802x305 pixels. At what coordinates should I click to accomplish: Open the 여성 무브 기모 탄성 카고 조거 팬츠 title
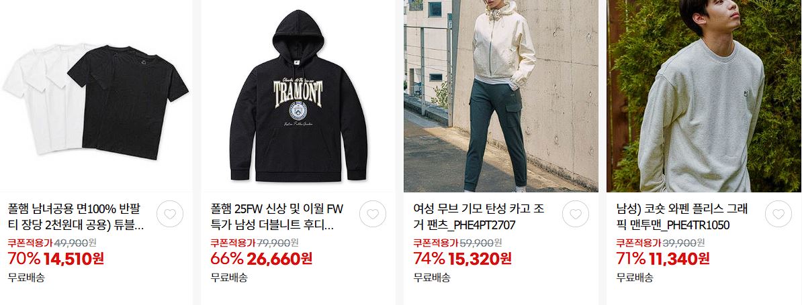pyautogui.click(x=479, y=217)
